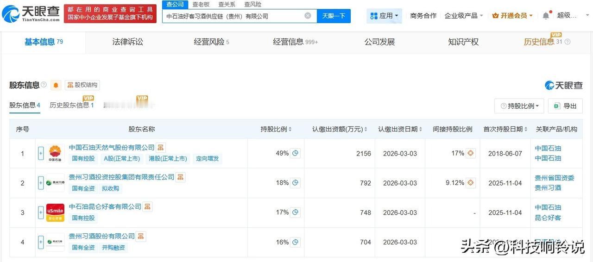Click the help icon after 历史信息 tab

tap(568, 42)
